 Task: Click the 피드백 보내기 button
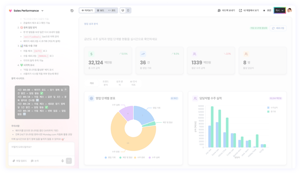point(226,10)
